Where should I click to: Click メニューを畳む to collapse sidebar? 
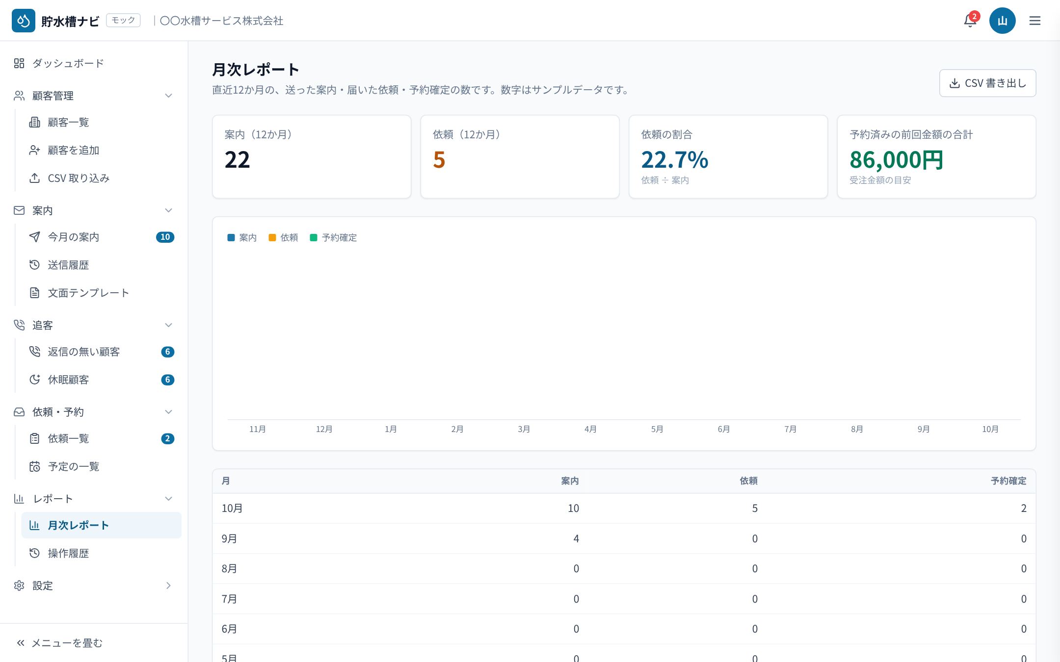click(60, 643)
